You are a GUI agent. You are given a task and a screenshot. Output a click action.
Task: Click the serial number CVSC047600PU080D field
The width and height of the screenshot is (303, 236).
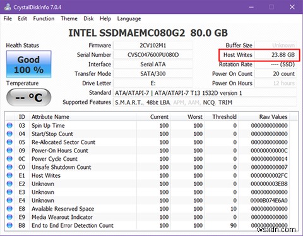[153, 55]
